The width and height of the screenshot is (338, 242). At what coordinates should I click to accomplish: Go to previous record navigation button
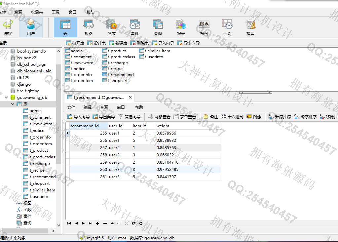[x=76, y=223]
